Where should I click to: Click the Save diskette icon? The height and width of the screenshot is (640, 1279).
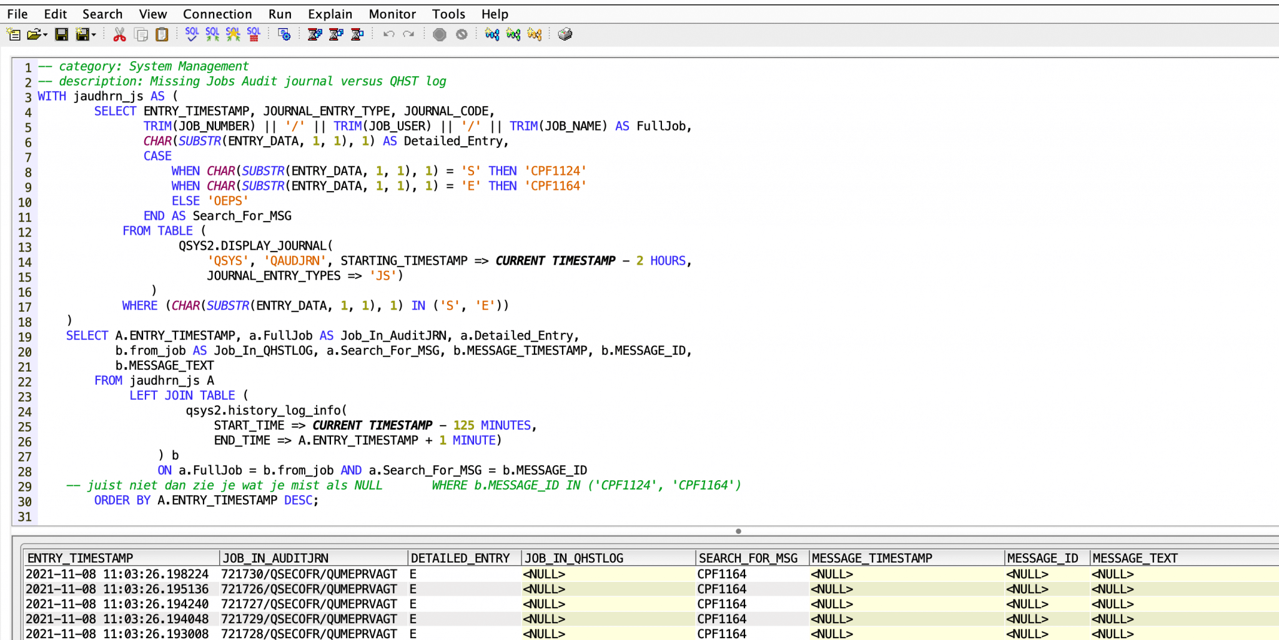61,34
